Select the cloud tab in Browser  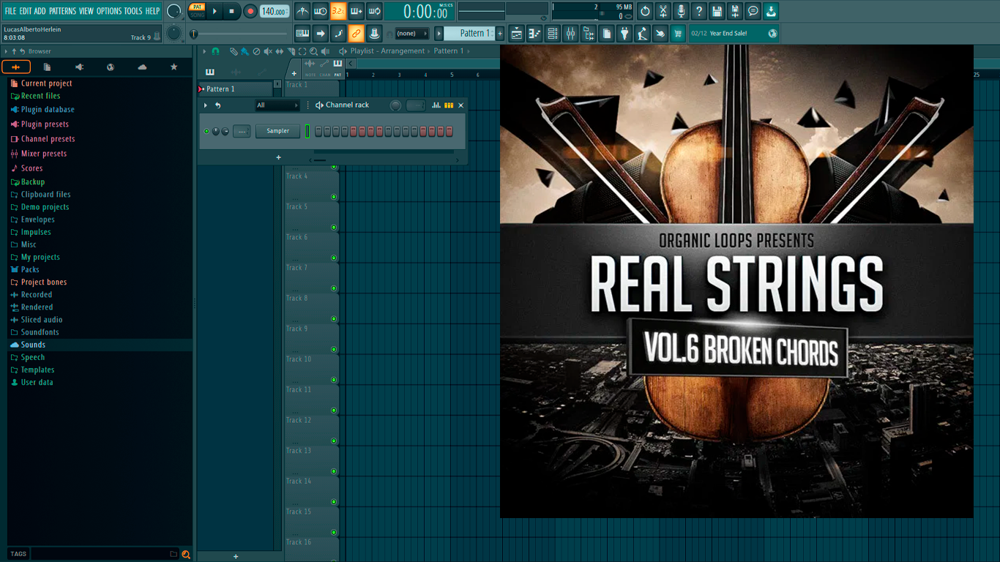pos(142,67)
